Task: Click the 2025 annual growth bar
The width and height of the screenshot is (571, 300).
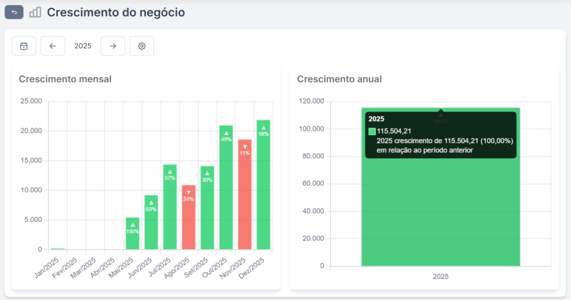Action: coord(441,212)
